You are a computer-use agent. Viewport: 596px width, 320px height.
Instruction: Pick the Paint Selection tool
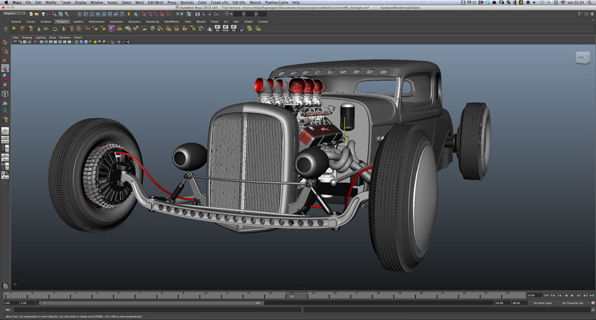[x=5, y=60]
